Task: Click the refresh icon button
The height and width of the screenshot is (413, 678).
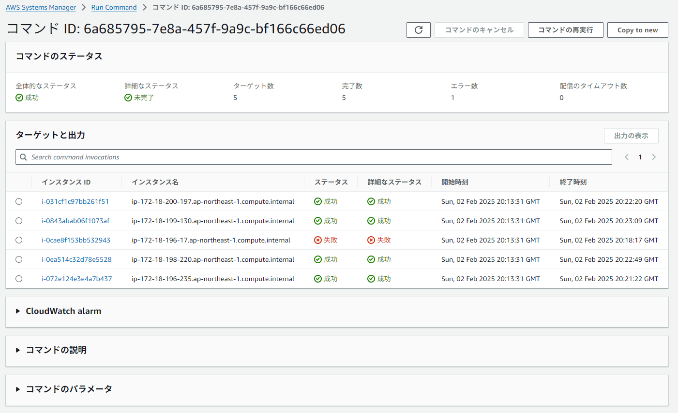Action: 419,30
